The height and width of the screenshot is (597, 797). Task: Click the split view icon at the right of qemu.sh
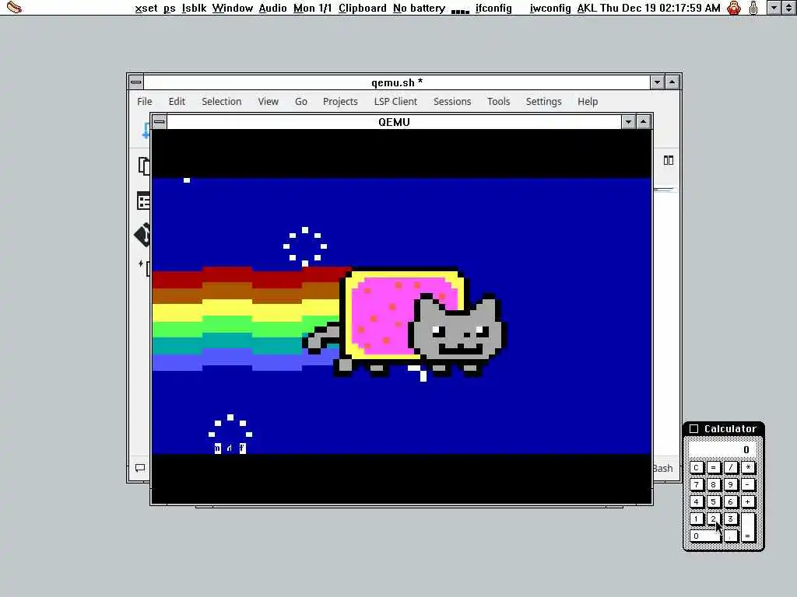pos(669,160)
